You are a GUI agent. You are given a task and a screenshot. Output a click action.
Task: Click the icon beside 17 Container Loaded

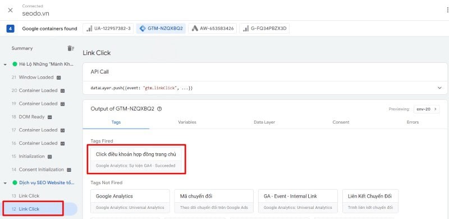[62, 130]
